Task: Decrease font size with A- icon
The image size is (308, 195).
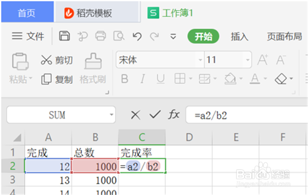Action: [281, 60]
